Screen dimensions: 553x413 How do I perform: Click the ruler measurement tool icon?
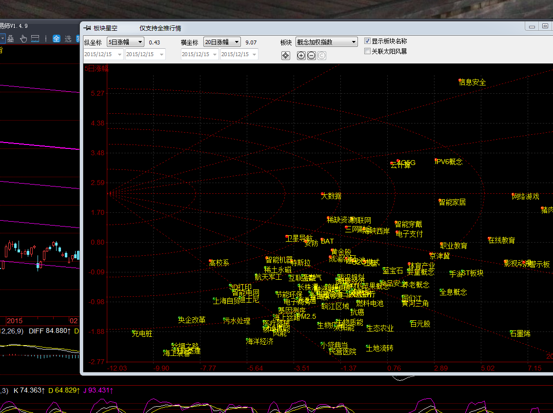click(35, 39)
